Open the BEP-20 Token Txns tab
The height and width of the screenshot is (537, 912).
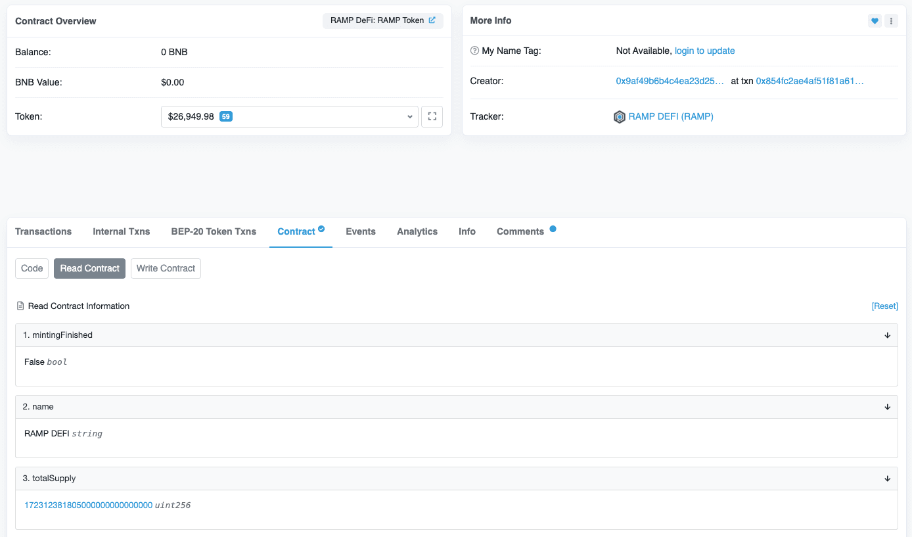[x=214, y=231]
